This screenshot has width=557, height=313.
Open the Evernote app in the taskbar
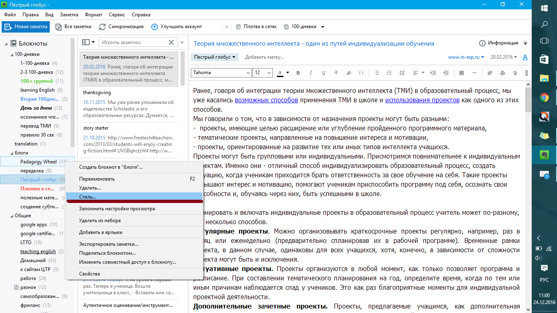(x=544, y=155)
